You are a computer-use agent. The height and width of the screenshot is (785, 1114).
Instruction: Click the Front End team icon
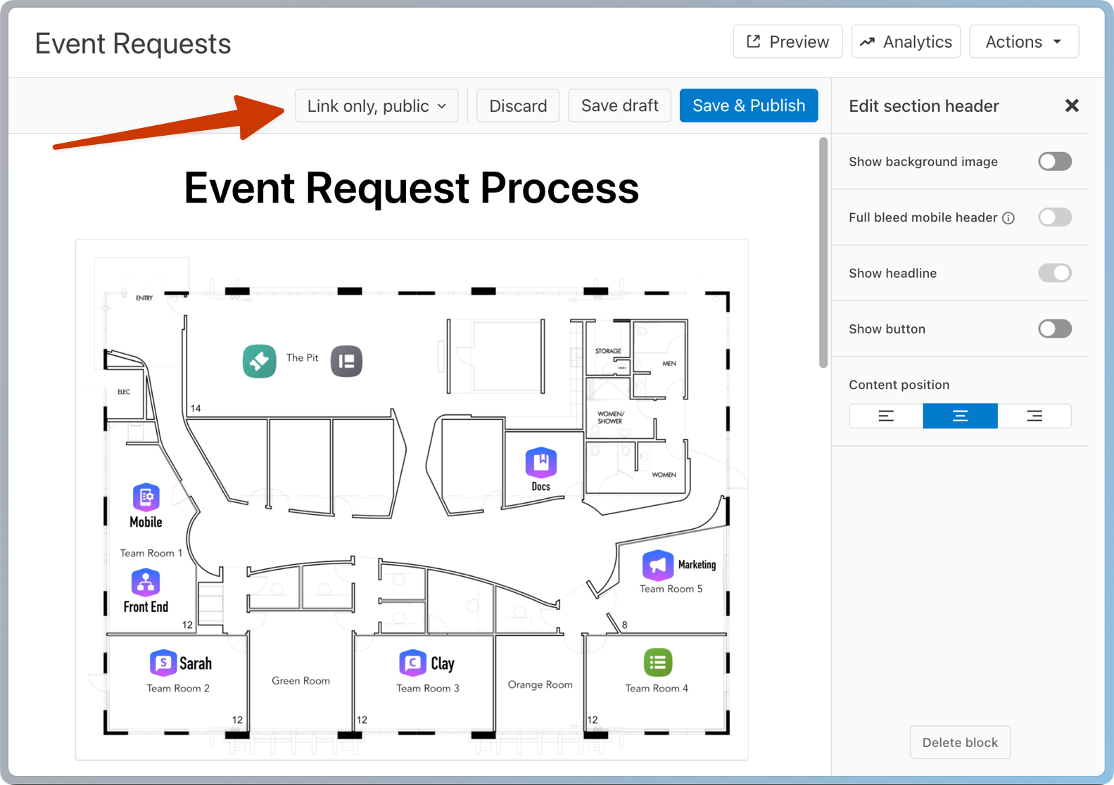pyautogui.click(x=146, y=582)
